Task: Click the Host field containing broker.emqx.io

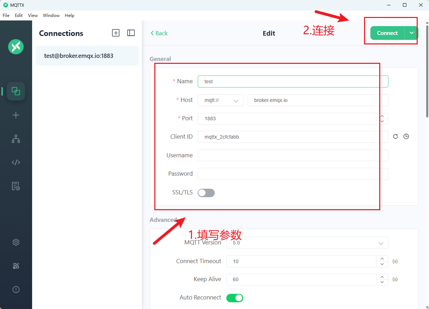Action: (x=318, y=100)
